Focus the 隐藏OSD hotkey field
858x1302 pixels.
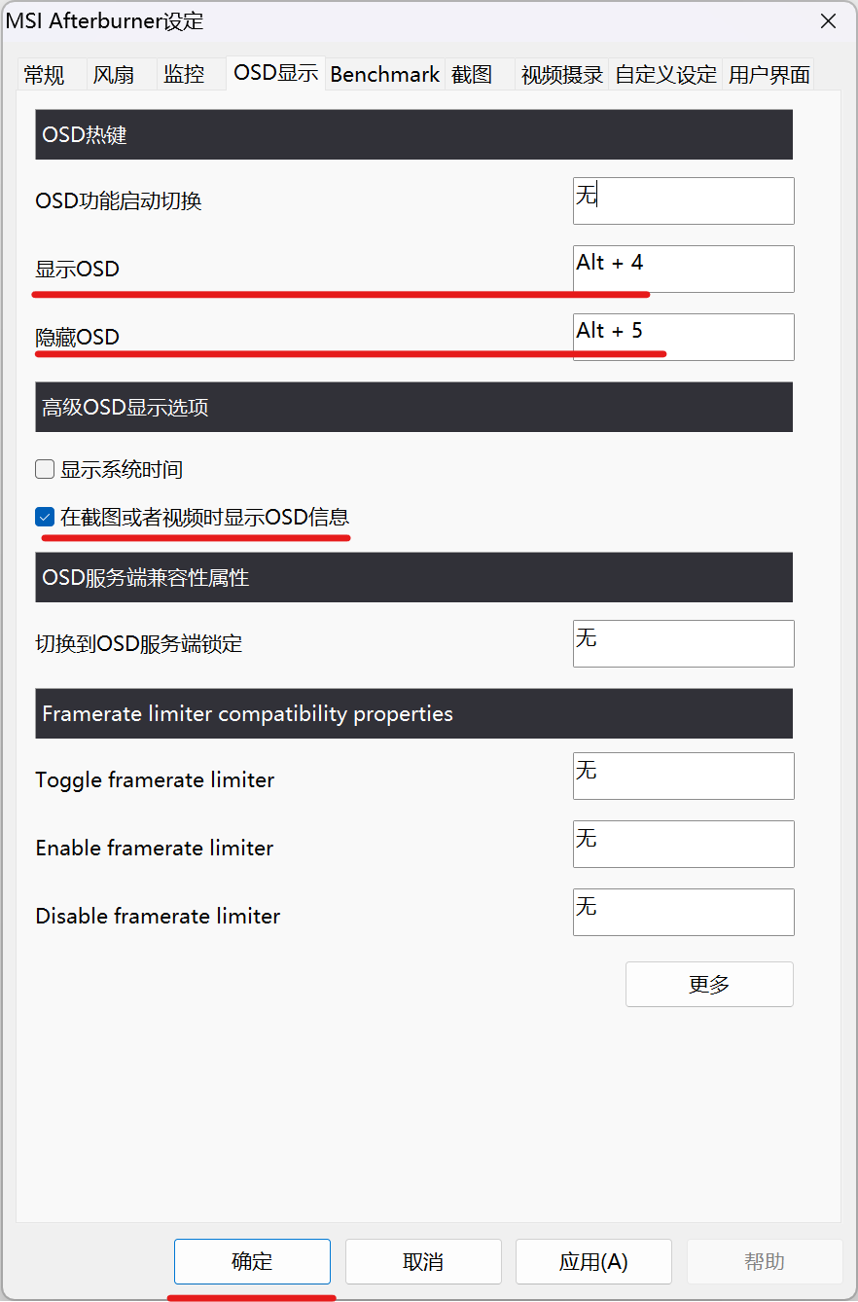click(683, 337)
